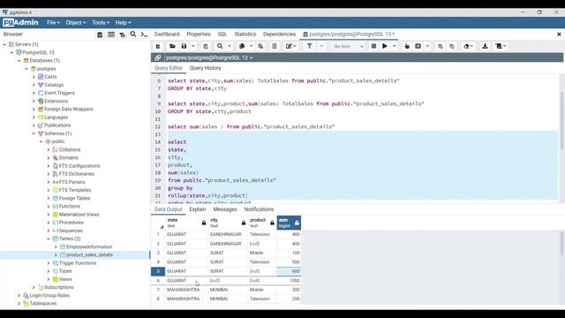Click the connection status icon beside postgres connection

(x=158, y=57)
